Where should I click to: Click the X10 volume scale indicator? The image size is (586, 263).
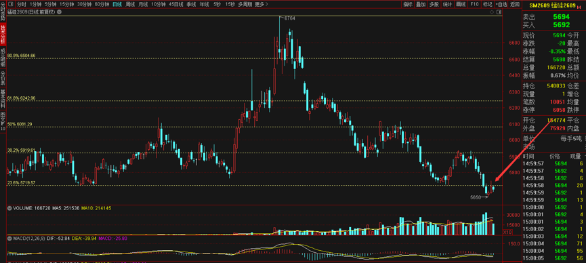[507, 232]
